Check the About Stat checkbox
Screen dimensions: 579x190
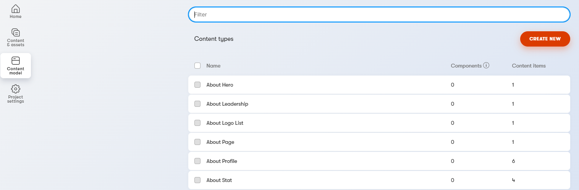(x=197, y=180)
